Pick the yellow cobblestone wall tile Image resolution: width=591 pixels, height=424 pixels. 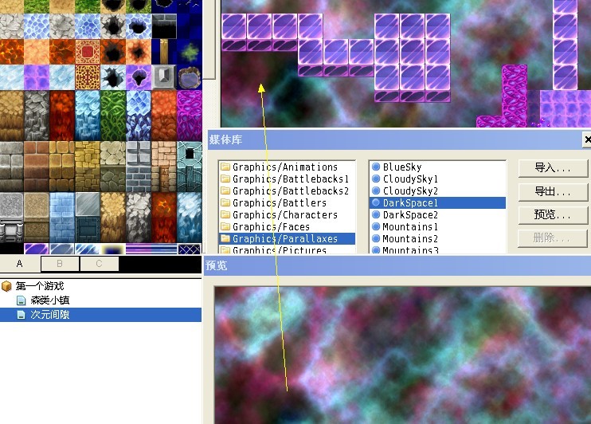coord(88,167)
